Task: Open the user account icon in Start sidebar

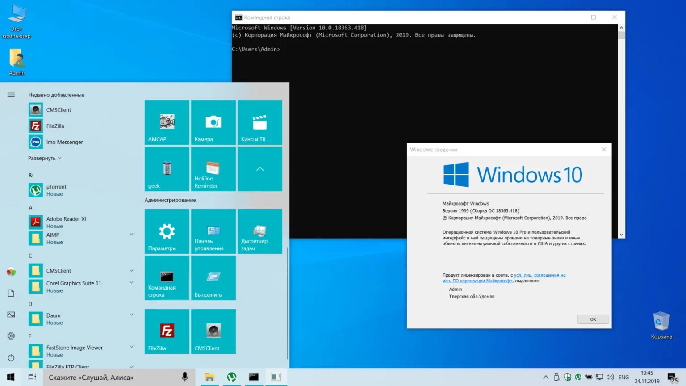Action: click(11, 272)
